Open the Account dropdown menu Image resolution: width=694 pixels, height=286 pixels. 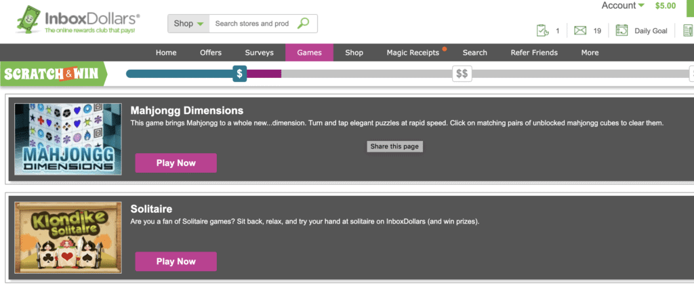[x=623, y=5]
